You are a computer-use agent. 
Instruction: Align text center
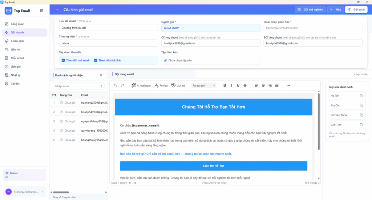coord(263,85)
